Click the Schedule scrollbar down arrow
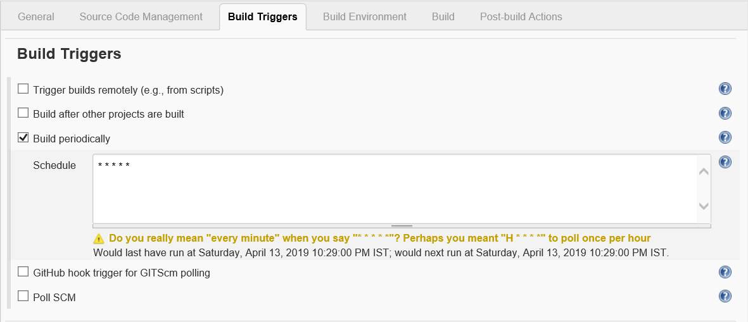 point(704,206)
